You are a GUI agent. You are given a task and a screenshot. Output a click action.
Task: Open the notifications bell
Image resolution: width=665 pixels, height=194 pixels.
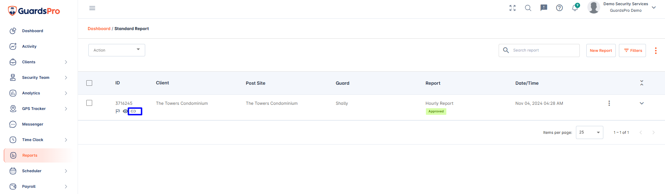click(x=575, y=8)
